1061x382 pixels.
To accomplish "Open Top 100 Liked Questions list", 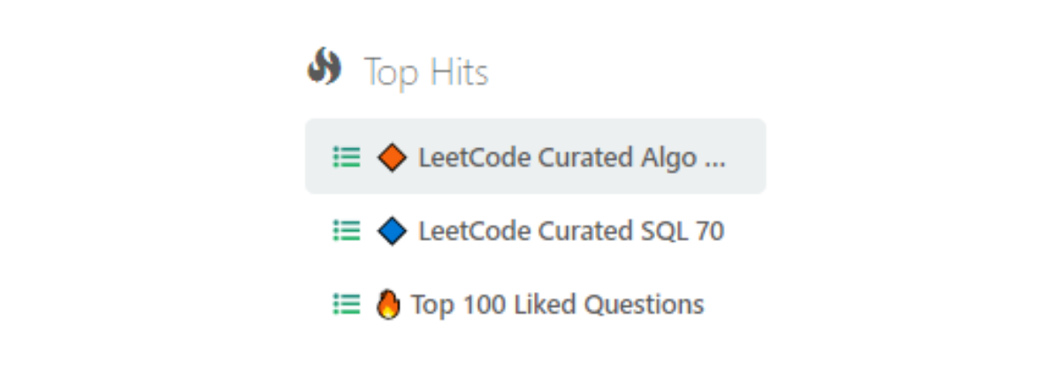I will click(x=557, y=304).
